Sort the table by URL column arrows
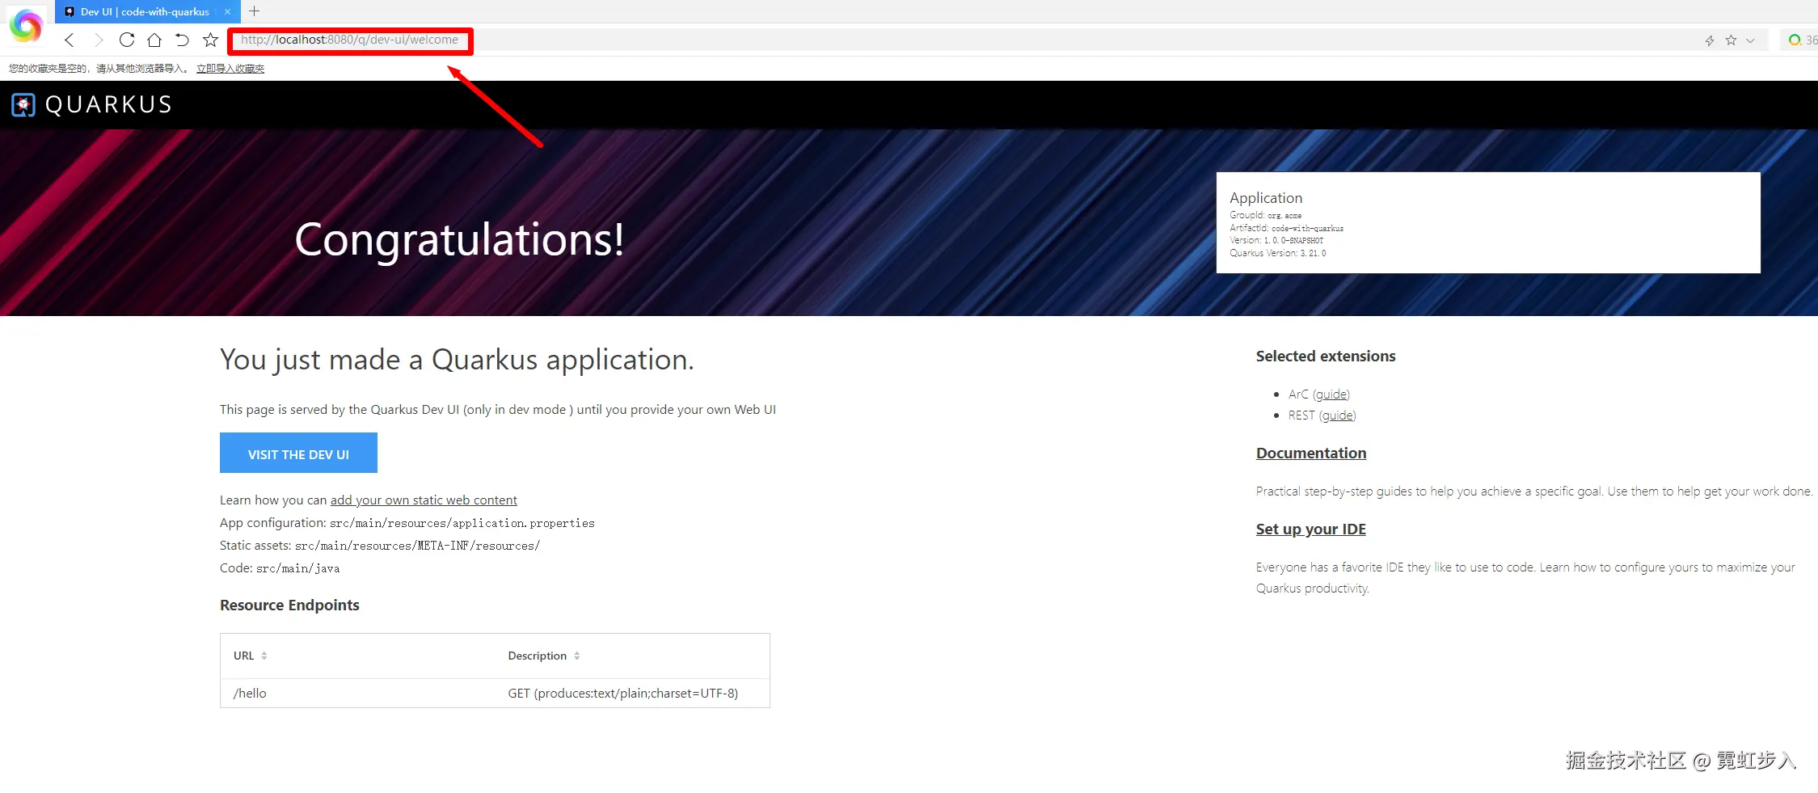1818x793 pixels. 264,656
